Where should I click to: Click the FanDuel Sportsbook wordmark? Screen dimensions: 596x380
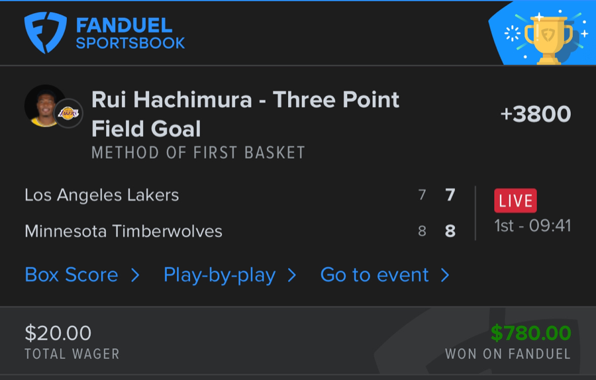pos(130,34)
